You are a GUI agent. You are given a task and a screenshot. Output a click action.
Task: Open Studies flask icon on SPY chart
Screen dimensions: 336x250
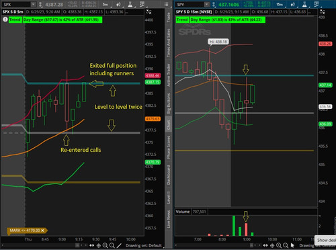pos(304,4)
